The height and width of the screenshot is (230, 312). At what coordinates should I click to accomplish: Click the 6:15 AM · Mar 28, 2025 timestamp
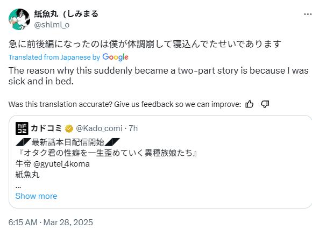click(51, 222)
